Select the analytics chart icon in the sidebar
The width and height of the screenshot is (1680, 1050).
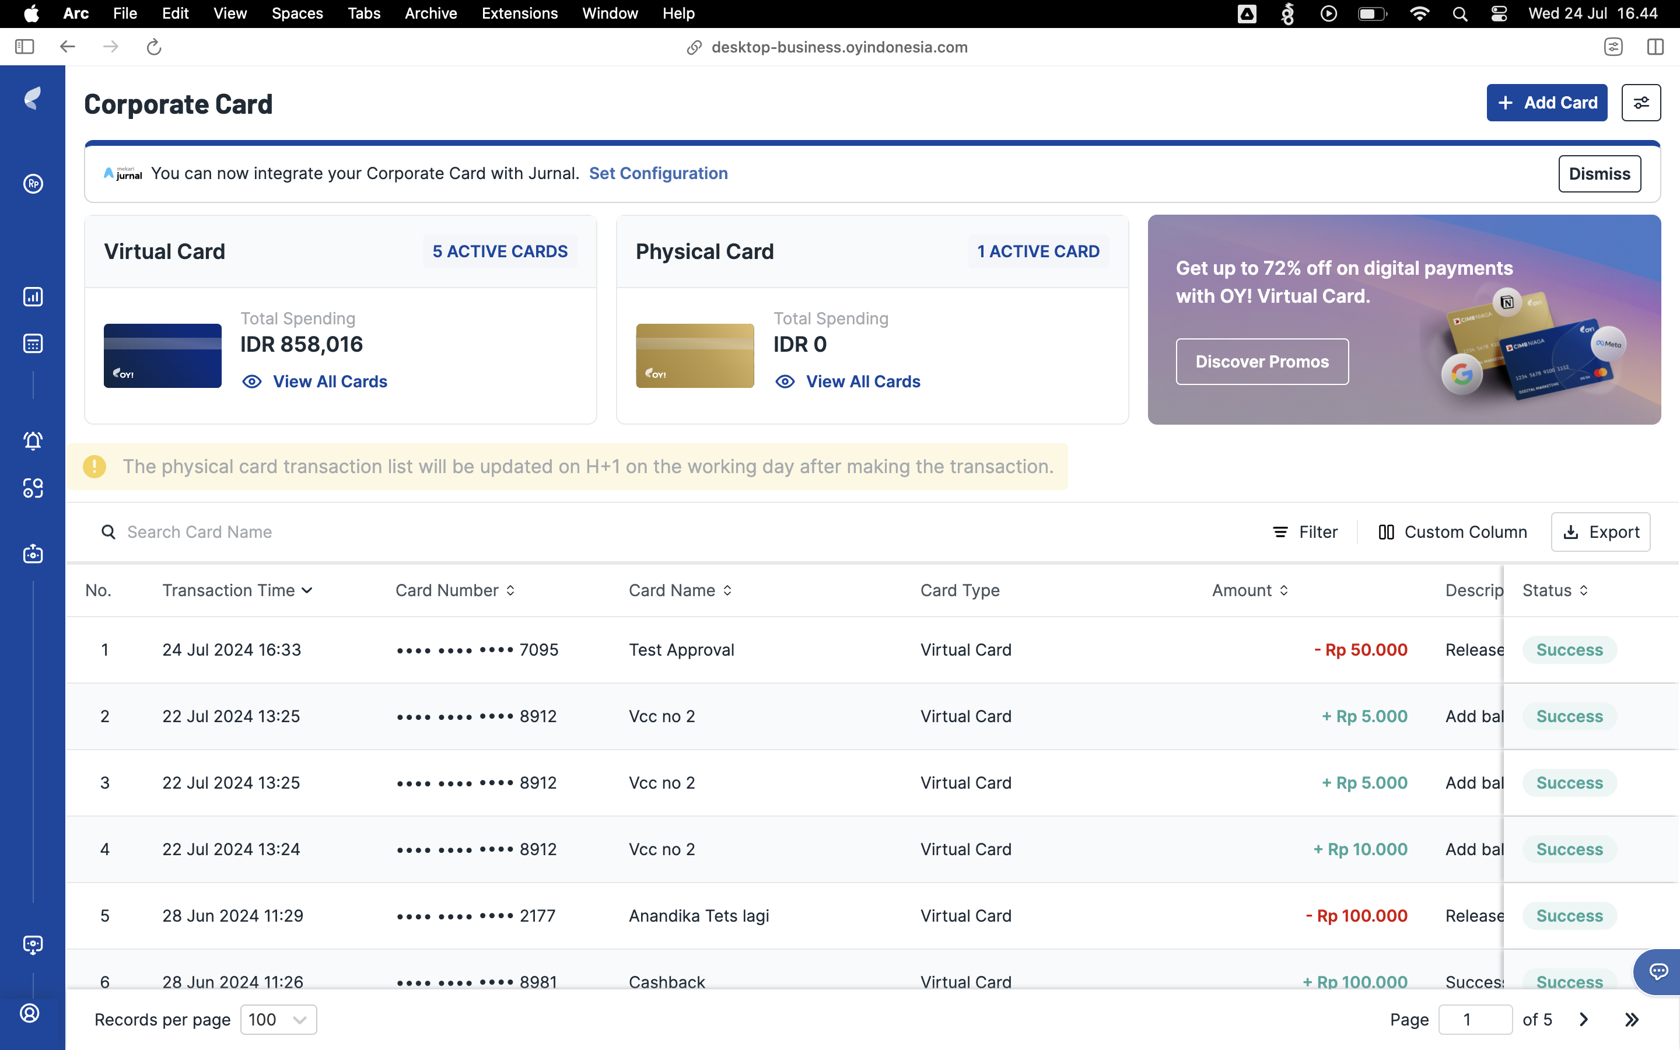pos(33,296)
